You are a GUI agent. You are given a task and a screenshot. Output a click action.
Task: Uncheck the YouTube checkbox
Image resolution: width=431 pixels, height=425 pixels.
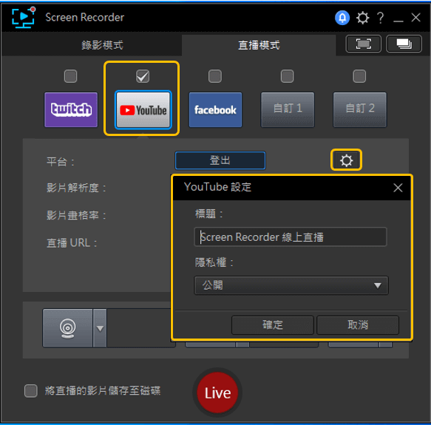(x=143, y=76)
